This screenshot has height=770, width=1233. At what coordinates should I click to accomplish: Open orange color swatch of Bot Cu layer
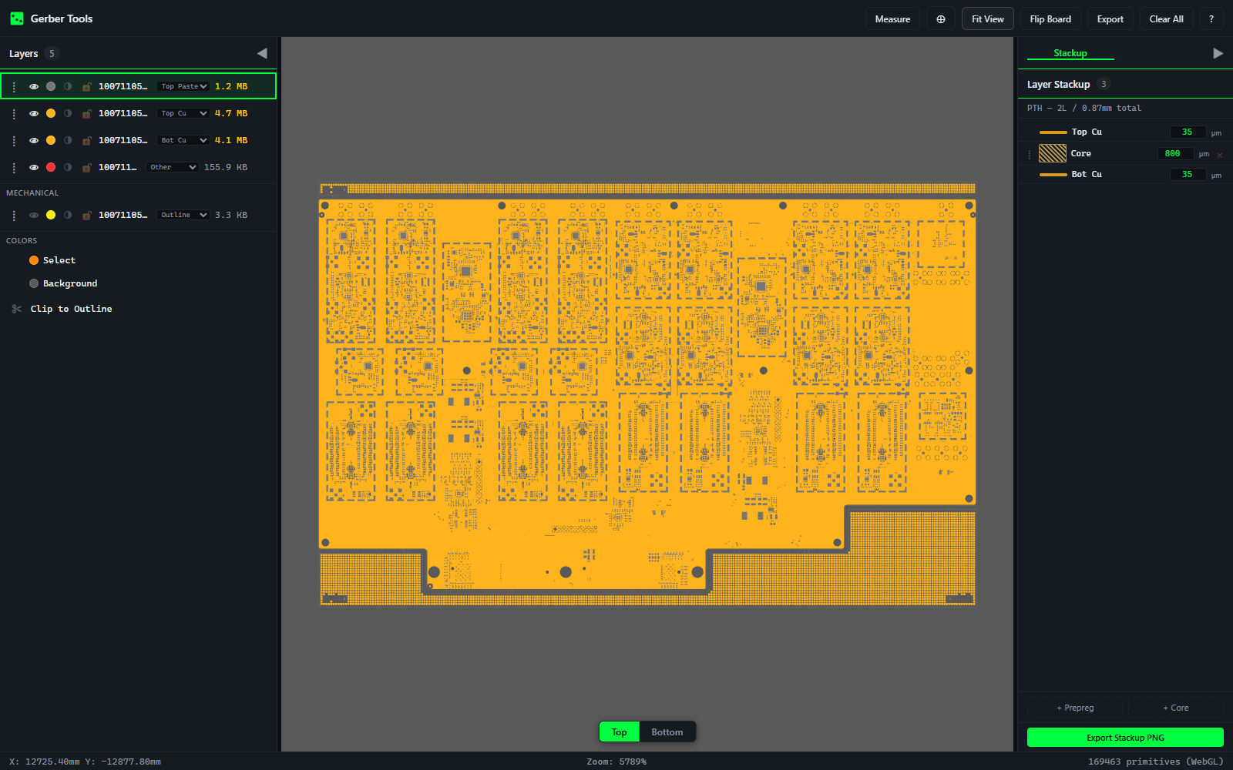pos(51,140)
